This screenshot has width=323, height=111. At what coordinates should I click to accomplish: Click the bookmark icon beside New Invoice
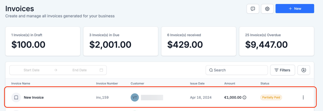pos(16,98)
